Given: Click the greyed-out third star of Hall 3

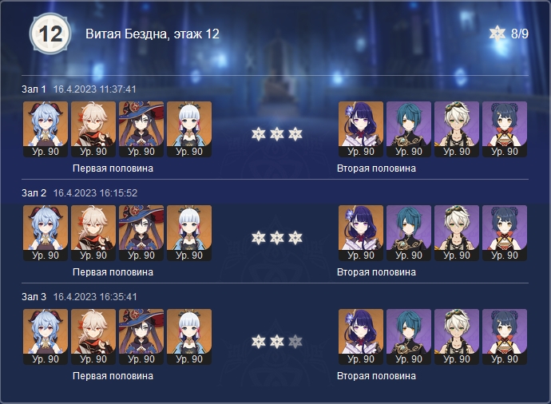Looking at the screenshot, I should 295,342.
